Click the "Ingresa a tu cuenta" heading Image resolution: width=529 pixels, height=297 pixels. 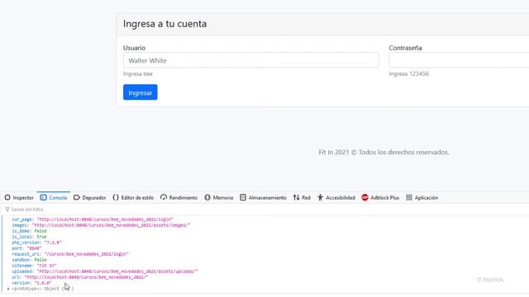point(164,24)
